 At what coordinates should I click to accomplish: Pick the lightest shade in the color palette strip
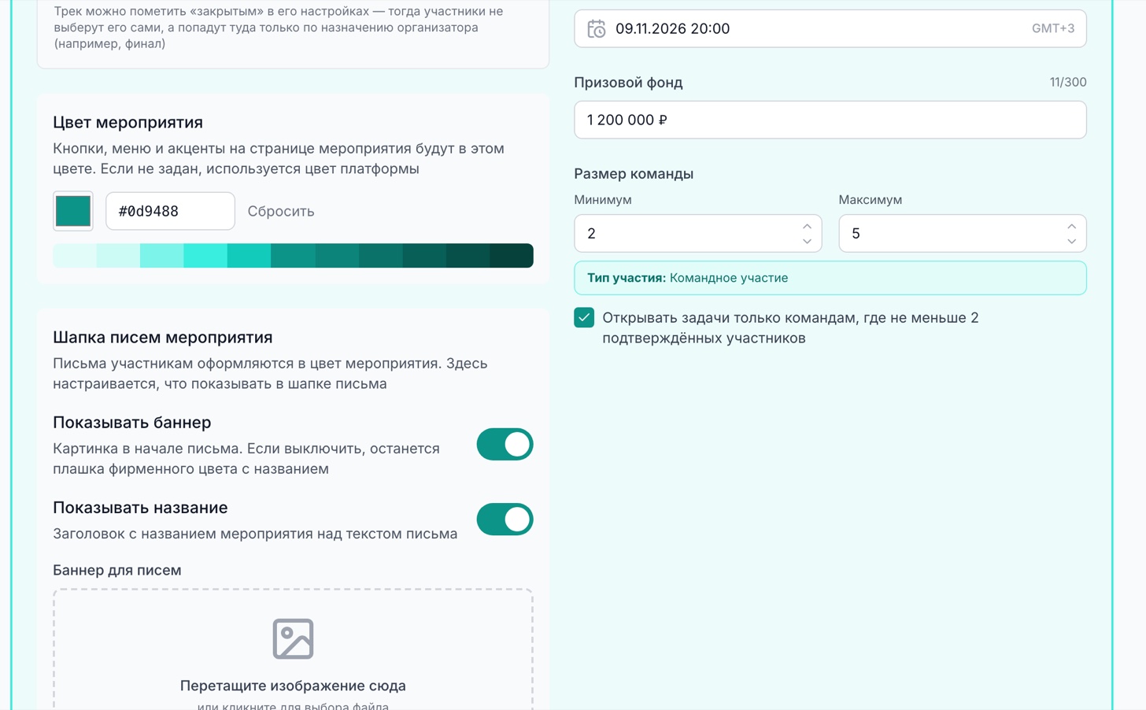75,256
